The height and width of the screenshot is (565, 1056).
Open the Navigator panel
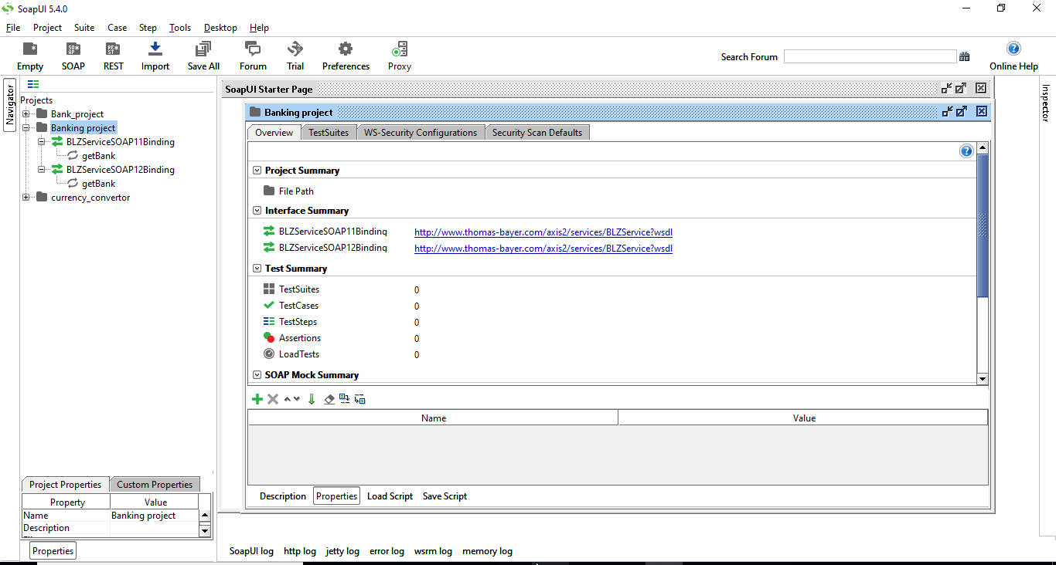click(9, 104)
